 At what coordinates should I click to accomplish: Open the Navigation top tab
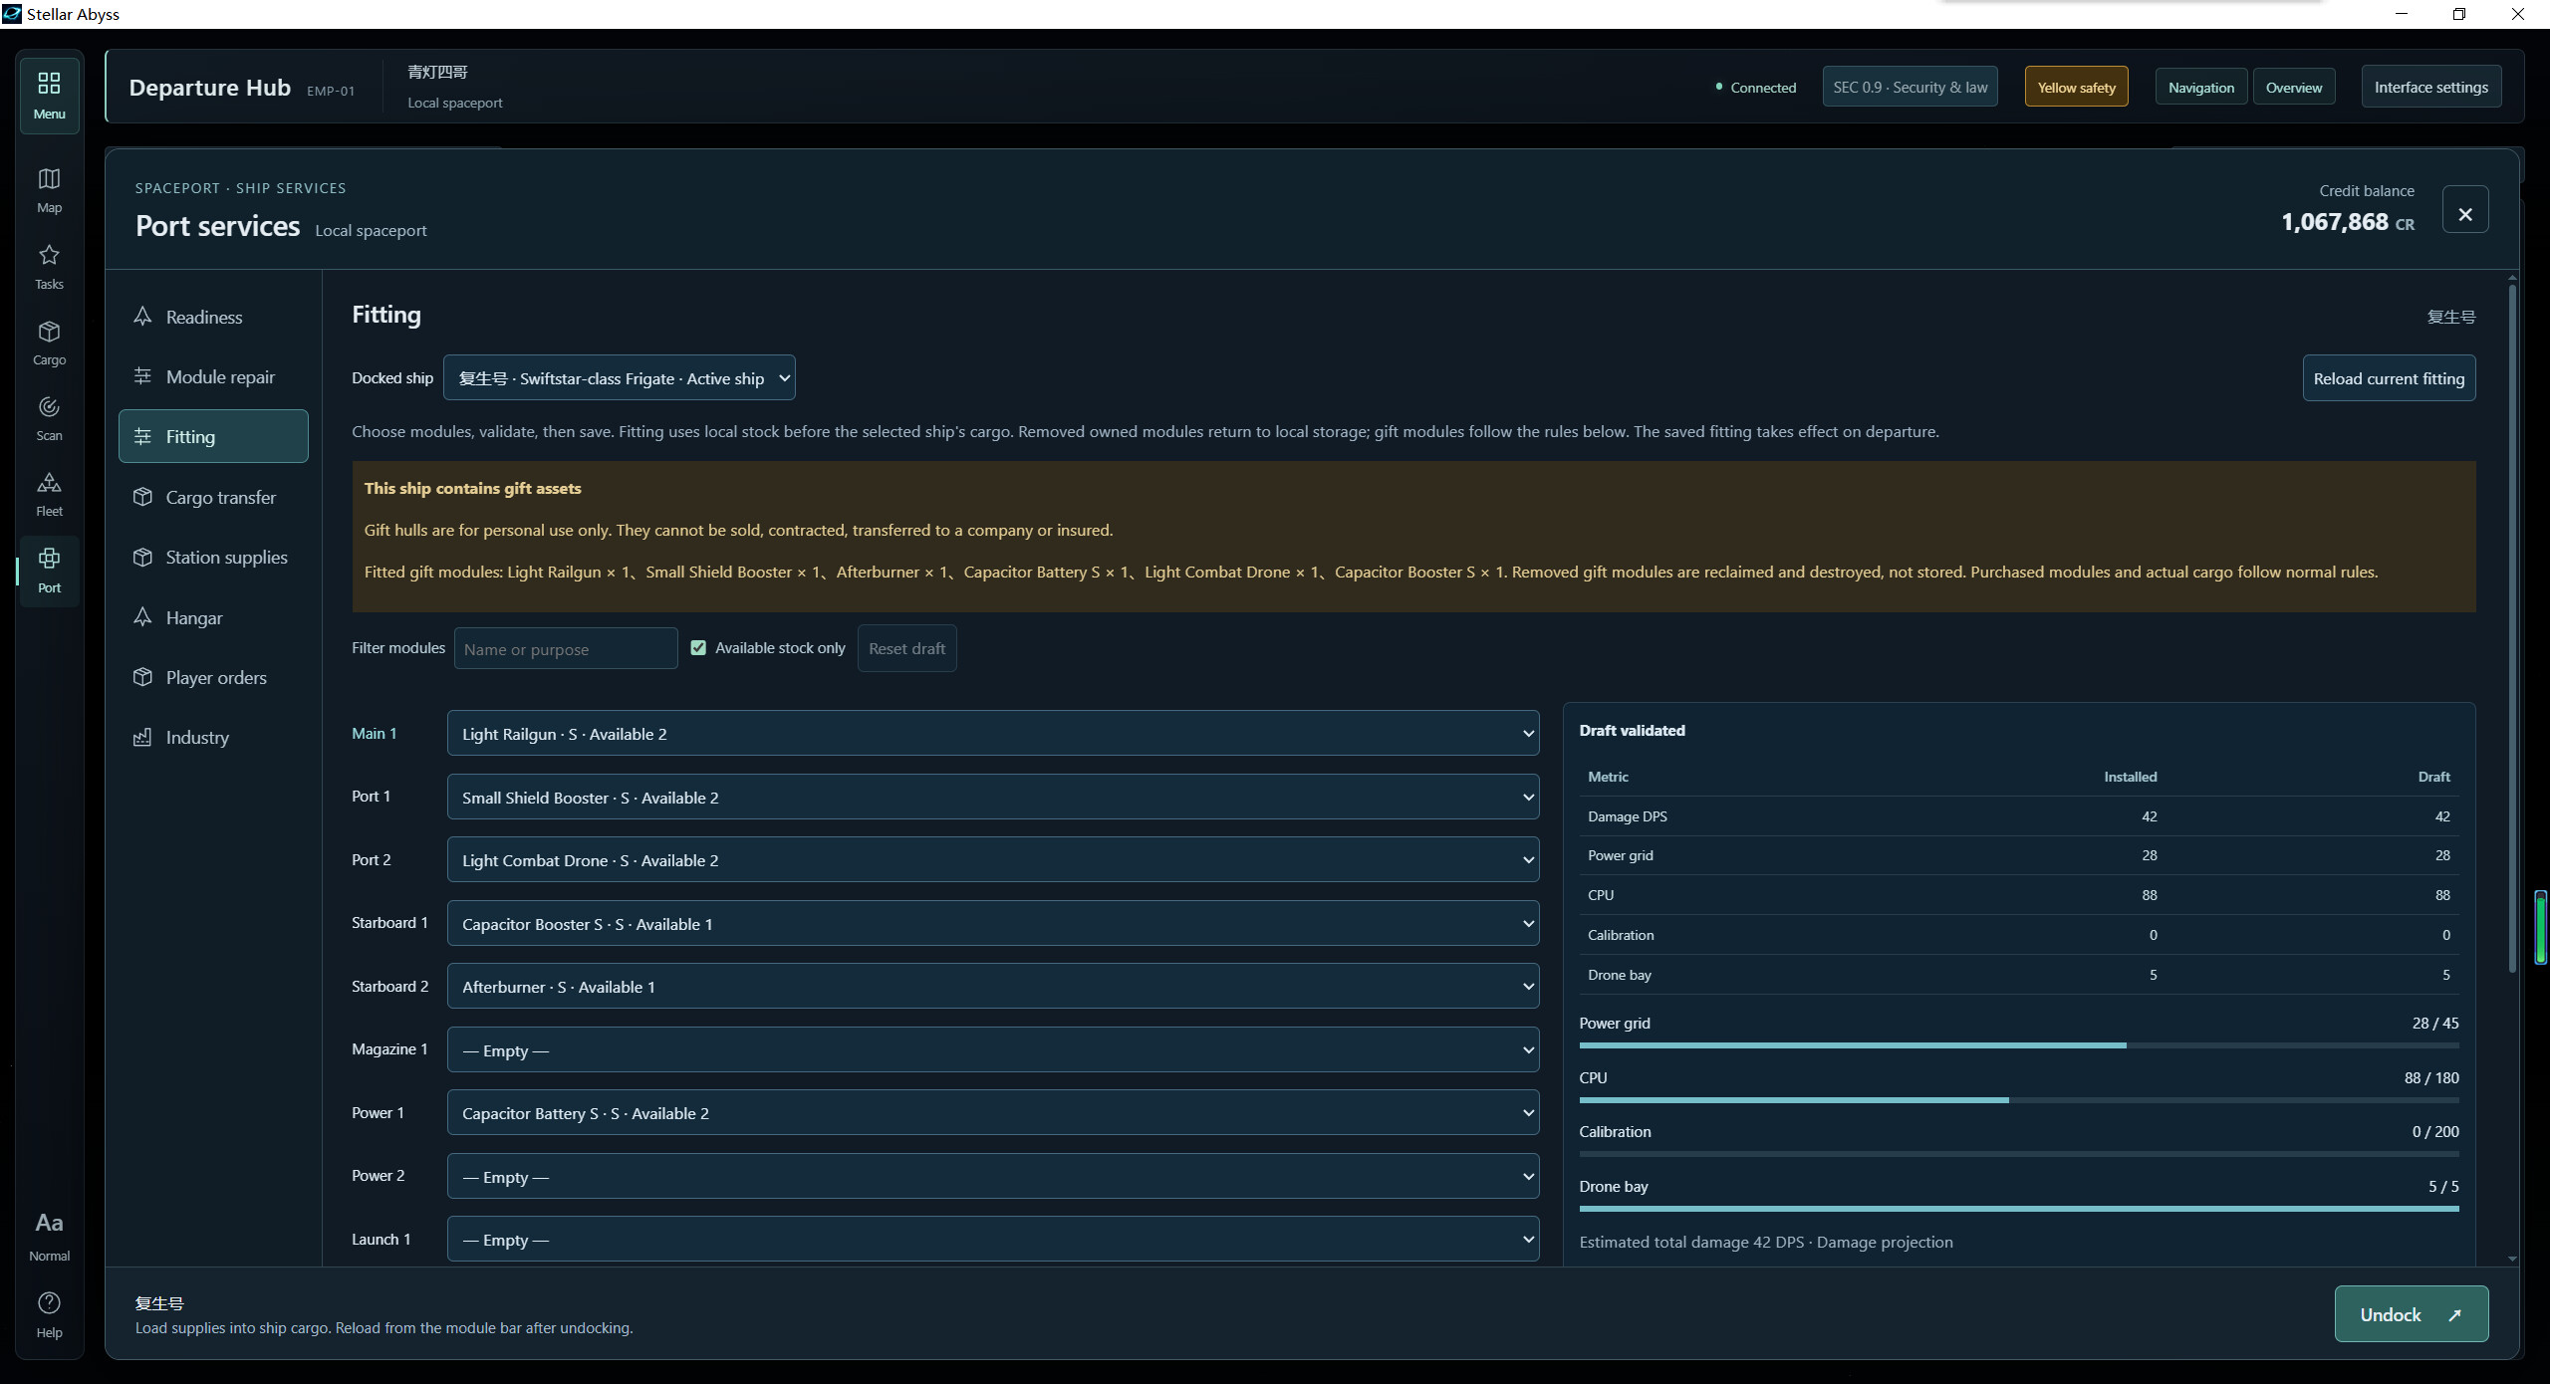[2201, 87]
